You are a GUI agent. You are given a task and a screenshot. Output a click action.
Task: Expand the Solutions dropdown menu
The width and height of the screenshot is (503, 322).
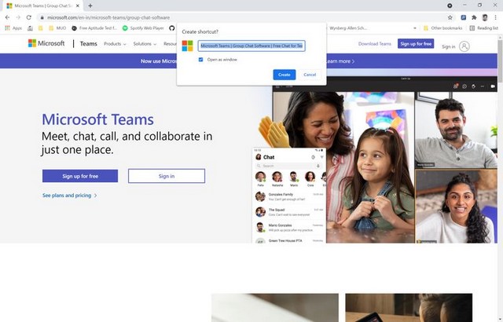(145, 44)
